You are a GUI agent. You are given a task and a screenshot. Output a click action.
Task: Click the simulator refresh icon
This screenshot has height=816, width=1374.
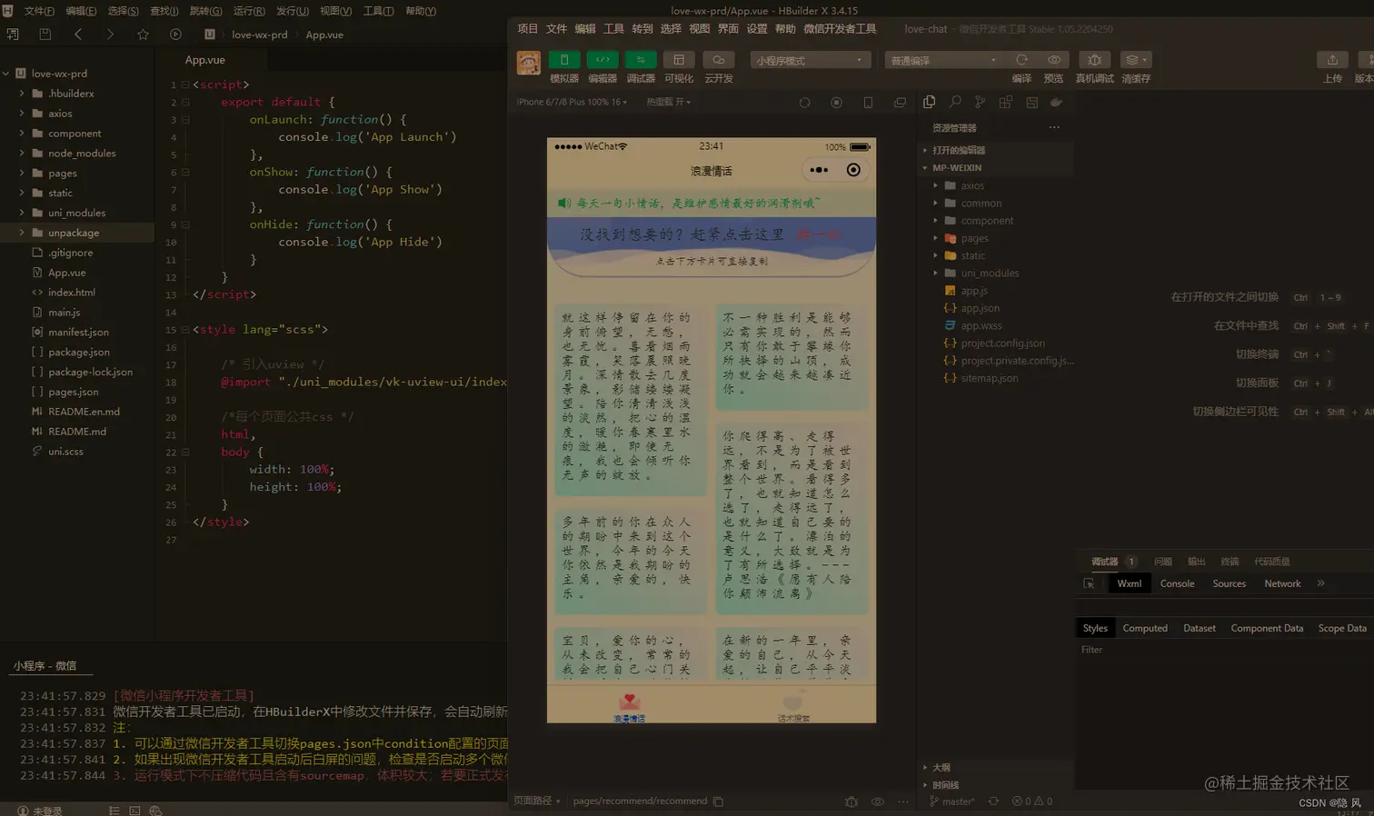(x=804, y=103)
